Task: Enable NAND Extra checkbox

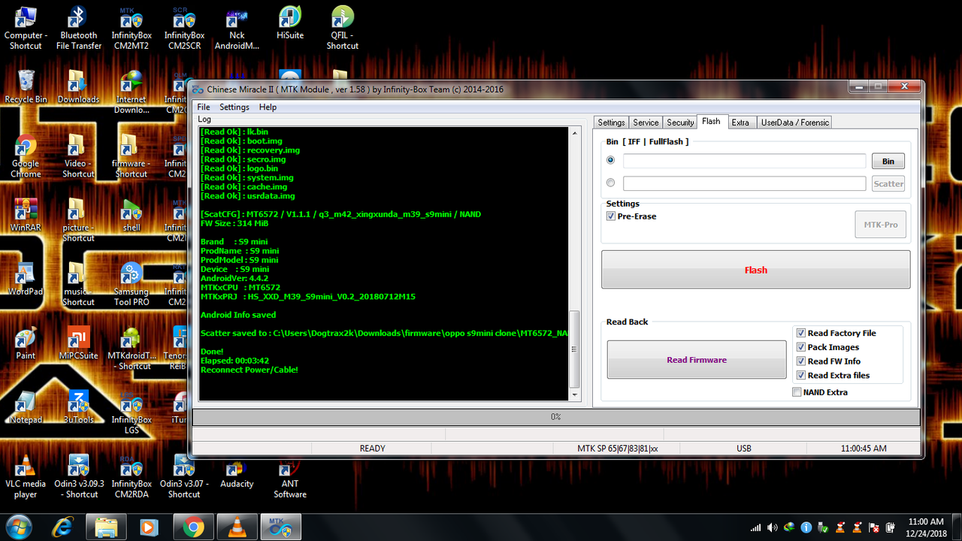Action: (x=820, y=392)
